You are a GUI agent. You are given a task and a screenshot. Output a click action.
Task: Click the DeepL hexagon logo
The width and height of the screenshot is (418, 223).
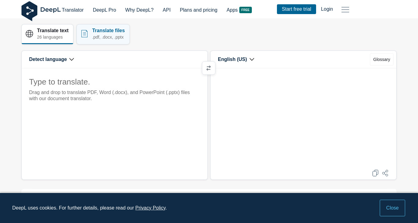point(29,11)
